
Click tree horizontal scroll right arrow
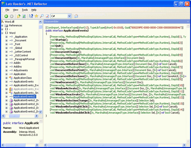[x=36, y=116]
